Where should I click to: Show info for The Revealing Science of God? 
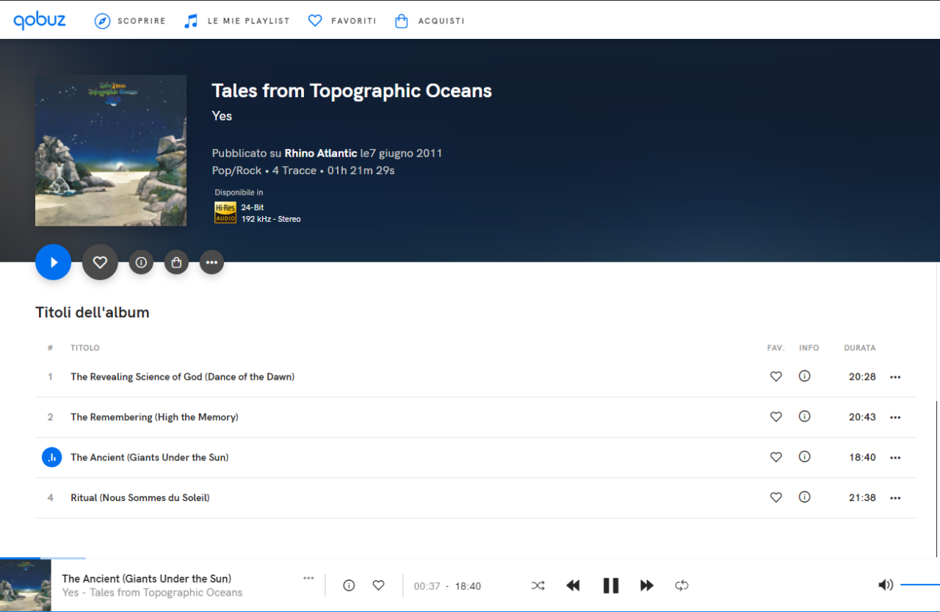pyautogui.click(x=805, y=376)
